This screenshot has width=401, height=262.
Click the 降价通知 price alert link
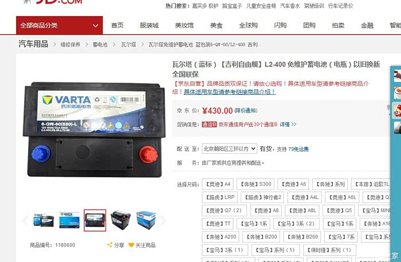(x=246, y=110)
